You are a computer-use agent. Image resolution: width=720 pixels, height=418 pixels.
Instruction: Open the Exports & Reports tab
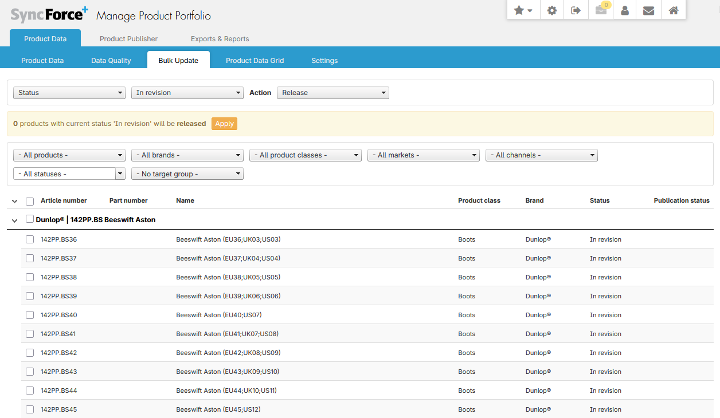pos(220,39)
